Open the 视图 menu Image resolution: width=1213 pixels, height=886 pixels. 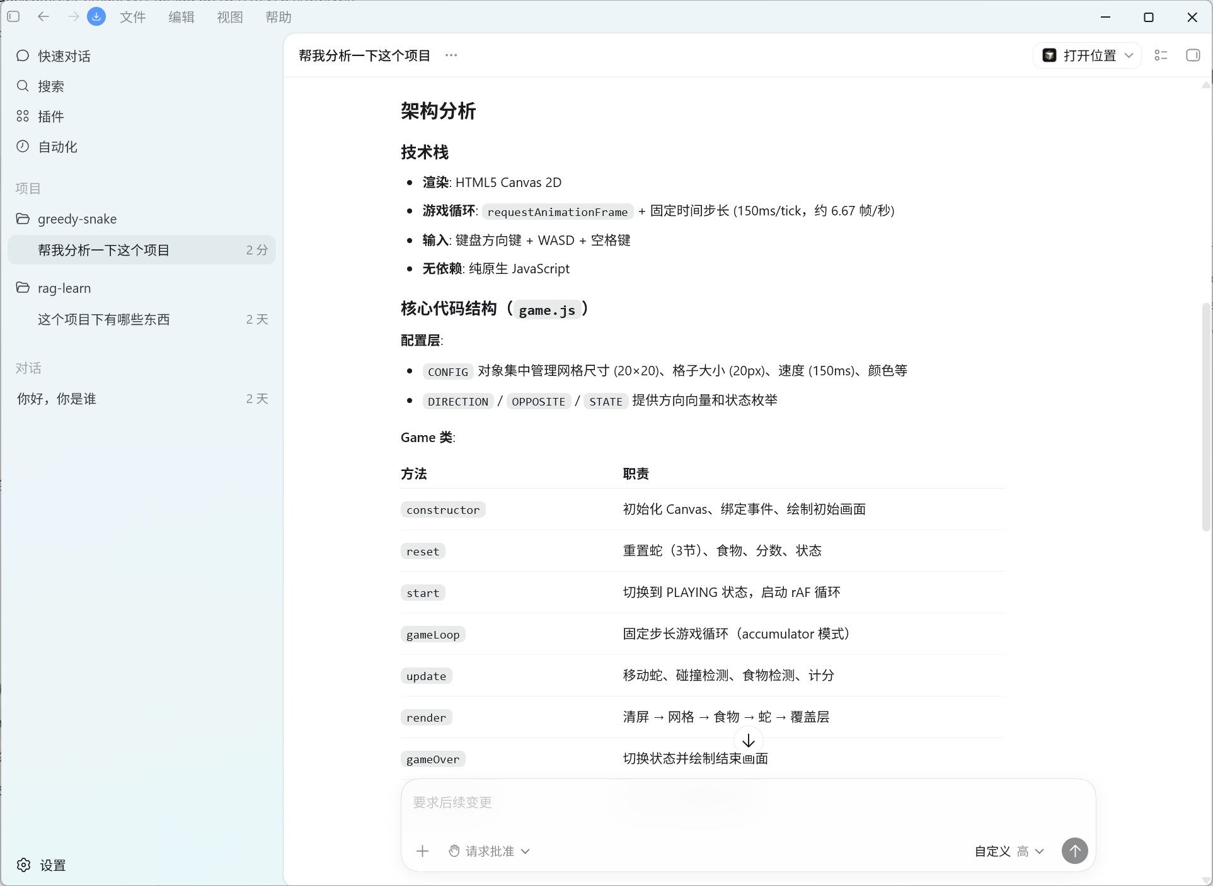click(230, 17)
